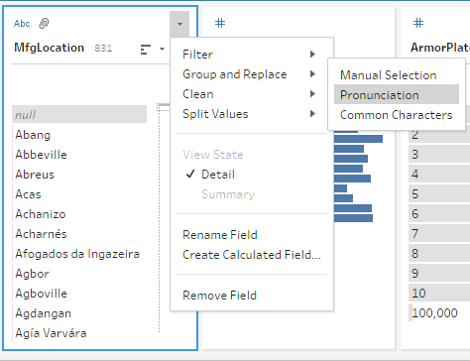Viewport: 470px width, 361px height.
Task: Select value 4 in ArmorPlate column
Action: coord(439,175)
